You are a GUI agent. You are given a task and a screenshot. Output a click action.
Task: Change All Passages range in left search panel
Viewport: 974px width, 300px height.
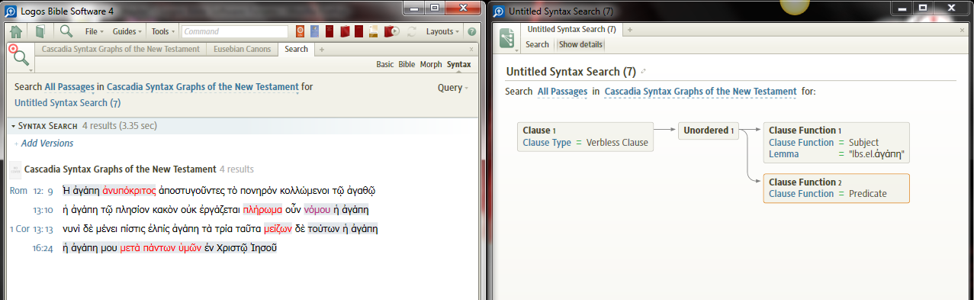click(x=69, y=87)
